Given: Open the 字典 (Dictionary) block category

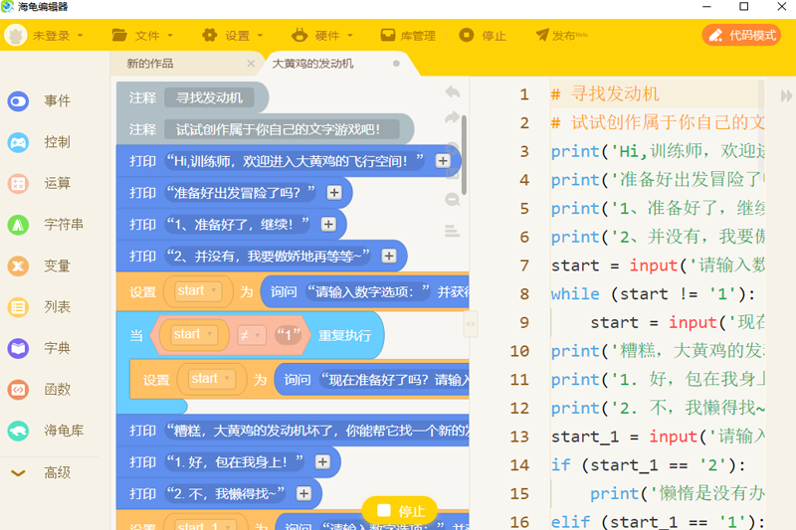Looking at the screenshot, I should click(40, 348).
